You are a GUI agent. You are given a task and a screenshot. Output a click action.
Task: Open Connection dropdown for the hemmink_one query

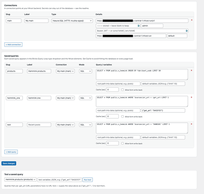coord(65,98)
